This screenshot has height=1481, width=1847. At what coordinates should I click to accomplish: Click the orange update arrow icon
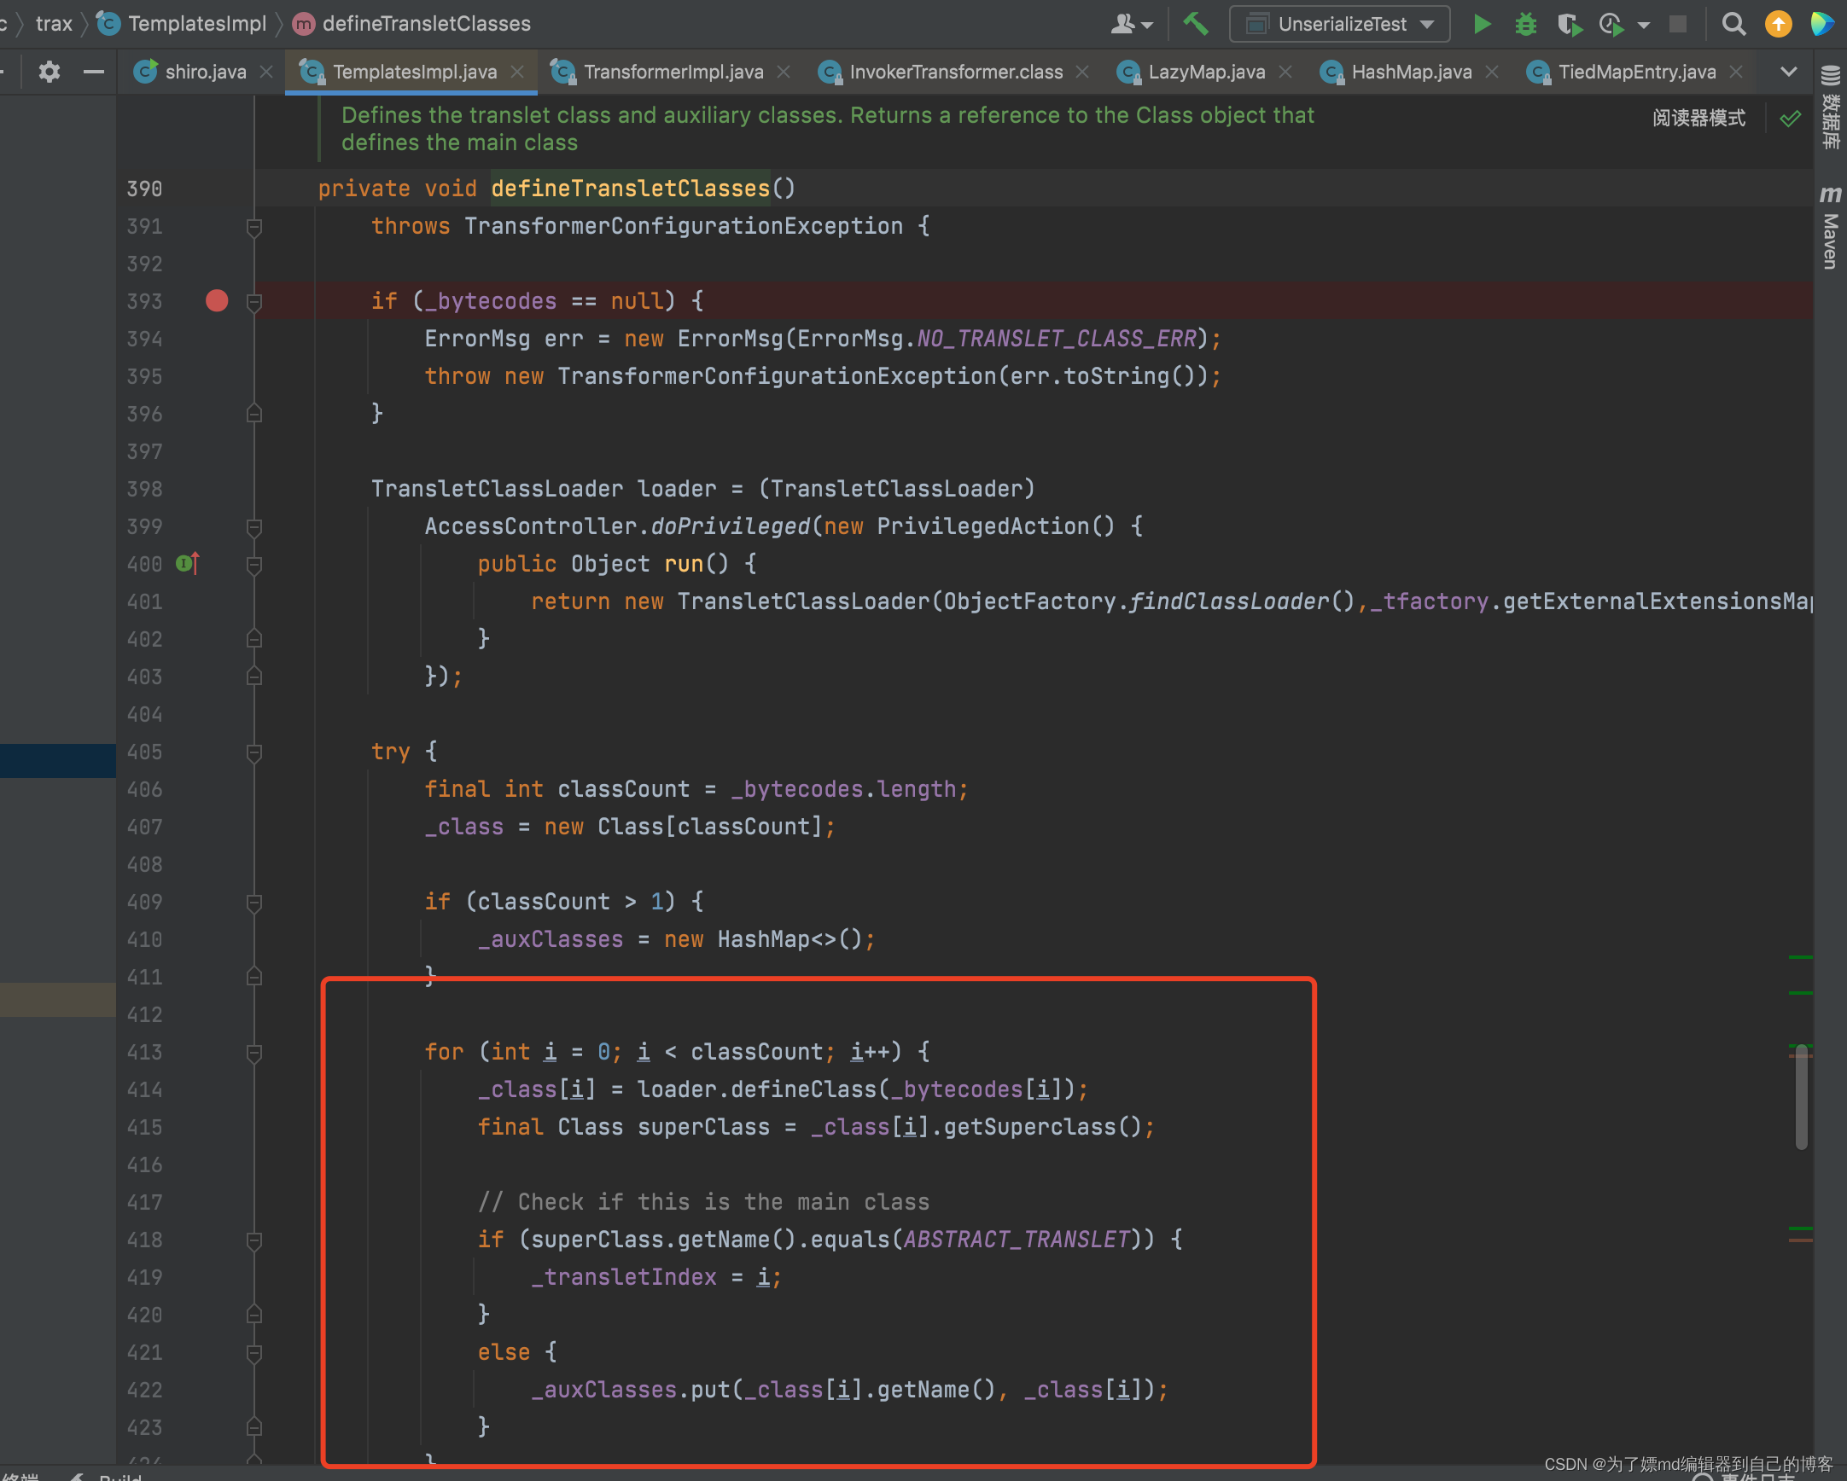(1779, 24)
